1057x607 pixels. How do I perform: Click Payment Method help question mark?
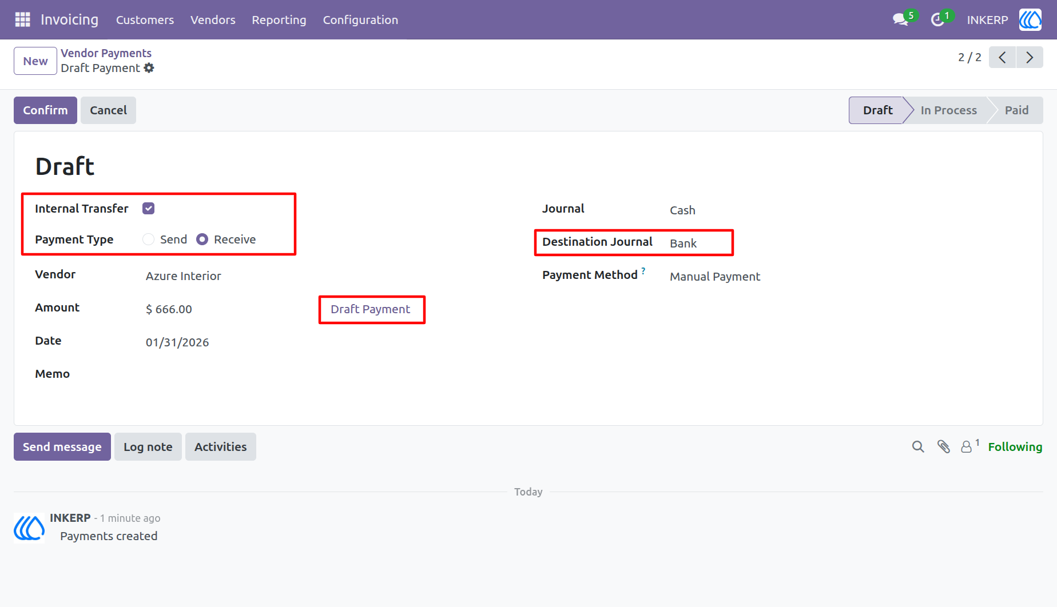pos(643,271)
